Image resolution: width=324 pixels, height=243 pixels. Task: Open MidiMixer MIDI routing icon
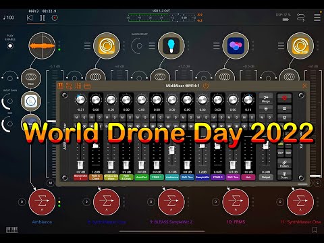69,86
